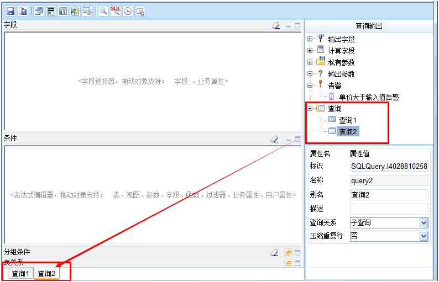
Task: Minimize the 字段 panel
Action: click(289, 26)
